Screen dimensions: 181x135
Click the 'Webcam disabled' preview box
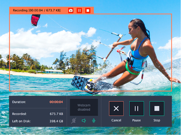84,107
